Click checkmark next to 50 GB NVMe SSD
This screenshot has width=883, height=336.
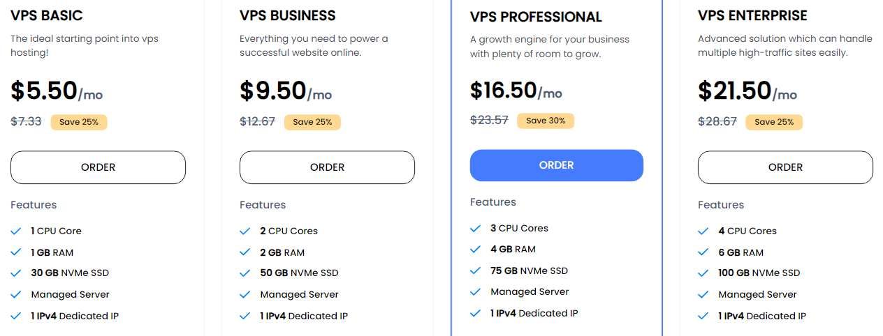(x=245, y=273)
